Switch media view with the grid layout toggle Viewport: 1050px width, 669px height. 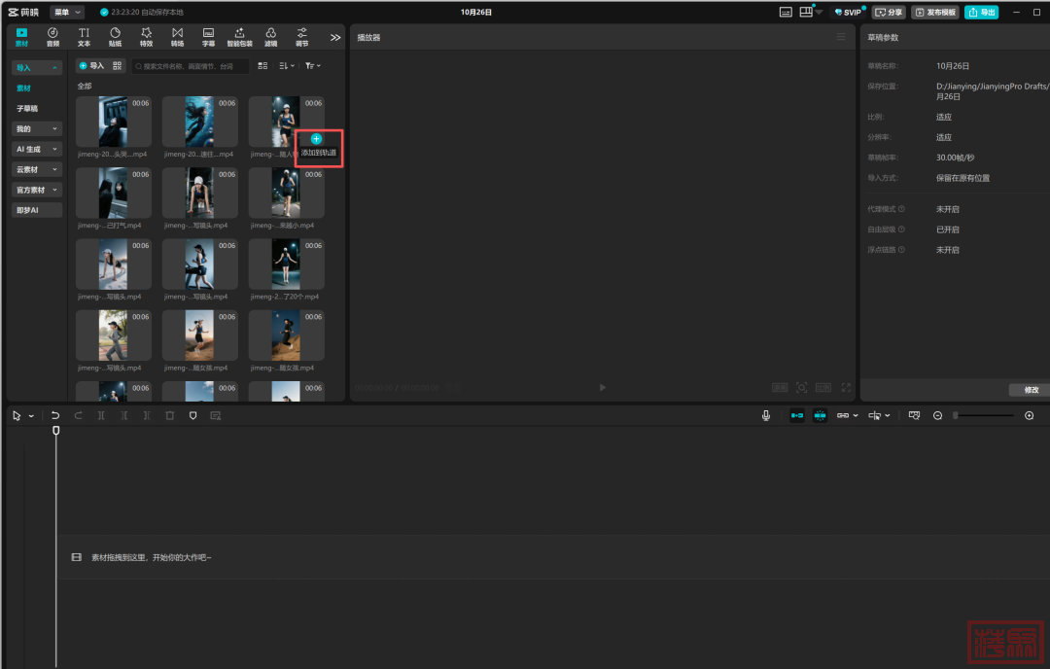(262, 66)
